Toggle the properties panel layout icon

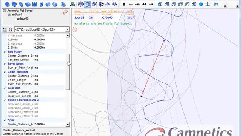click(x=216, y=4)
